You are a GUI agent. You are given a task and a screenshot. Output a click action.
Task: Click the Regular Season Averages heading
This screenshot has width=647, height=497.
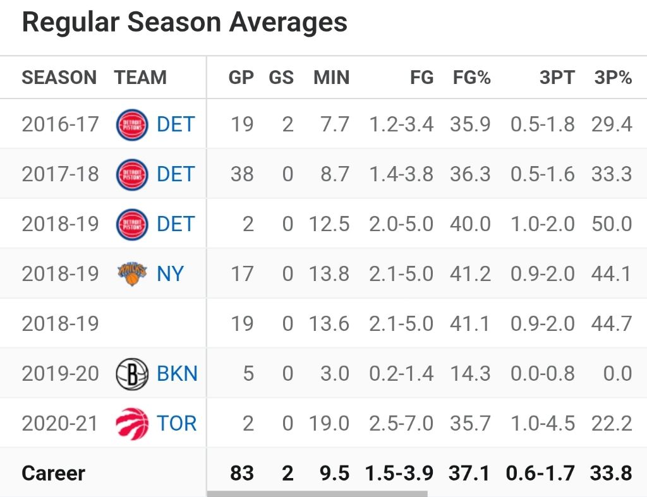(x=184, y=23)
